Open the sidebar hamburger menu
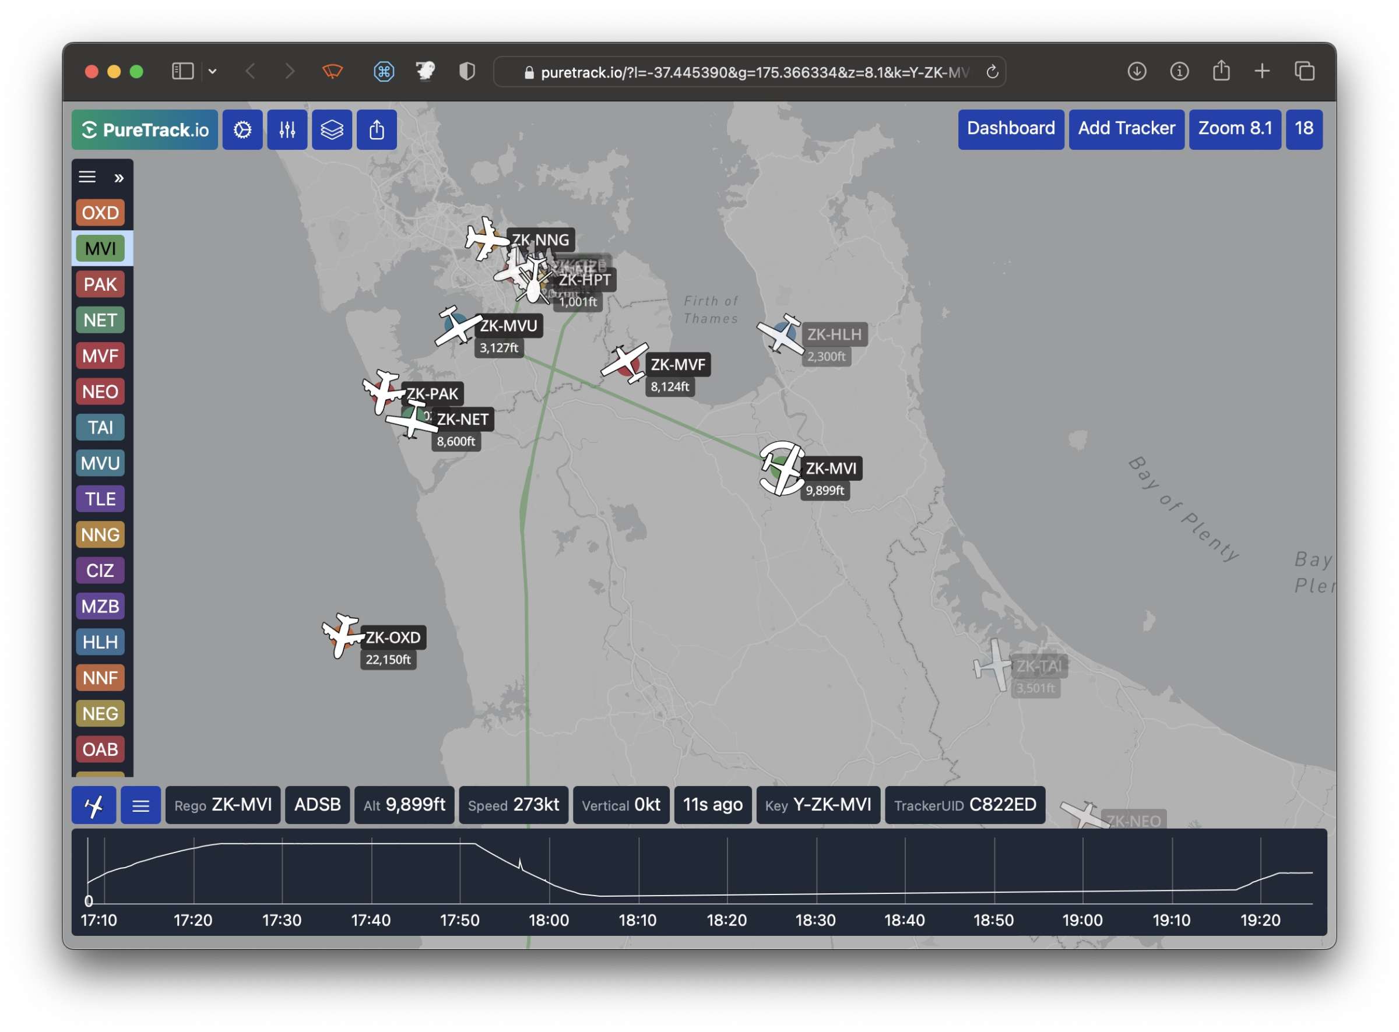The image size is (1399, 1032). pyautogui.click(x=87, y=177)
